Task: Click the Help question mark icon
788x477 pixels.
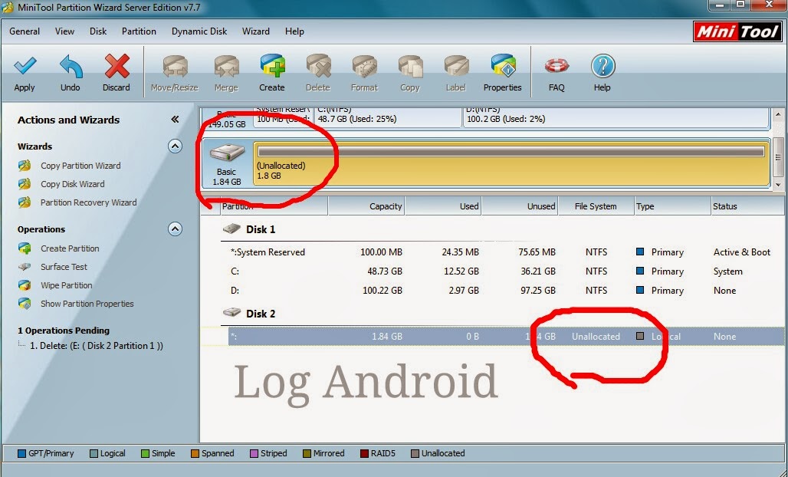Action: [602, 67]
